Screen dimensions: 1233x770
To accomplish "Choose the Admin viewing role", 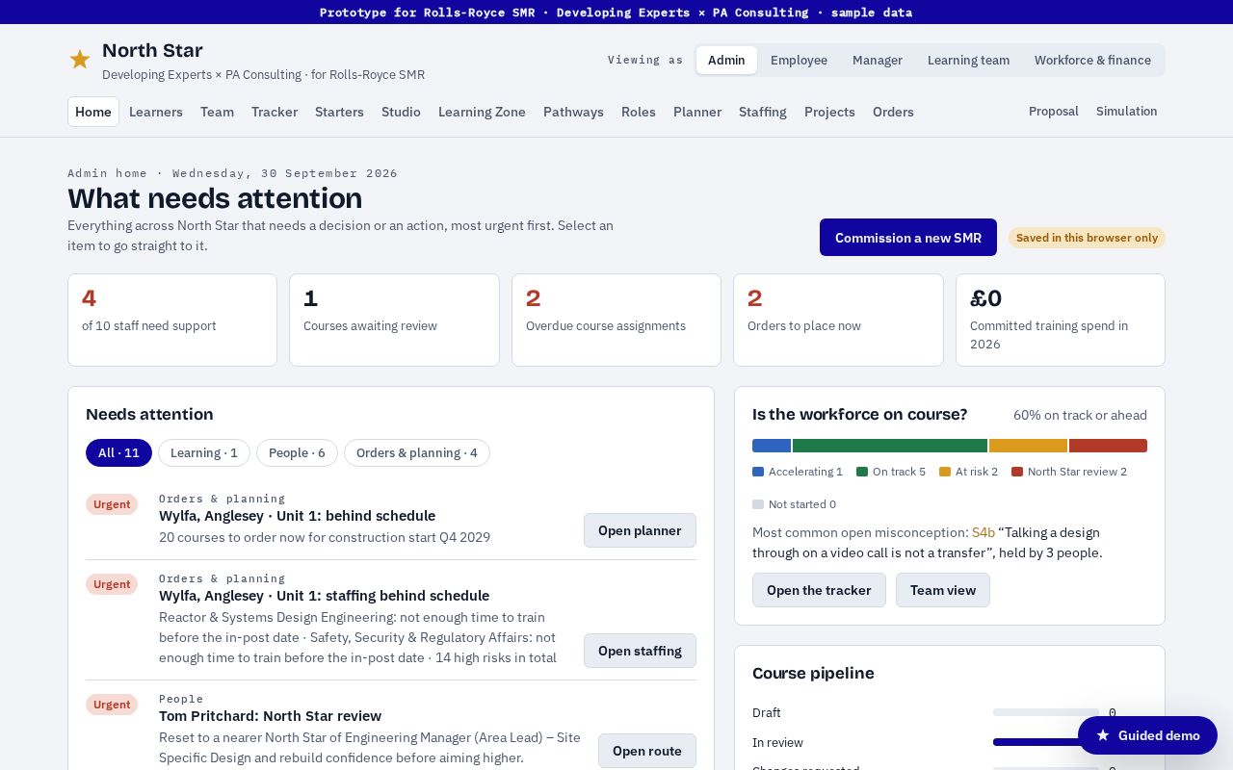I will tap(726, 60).
